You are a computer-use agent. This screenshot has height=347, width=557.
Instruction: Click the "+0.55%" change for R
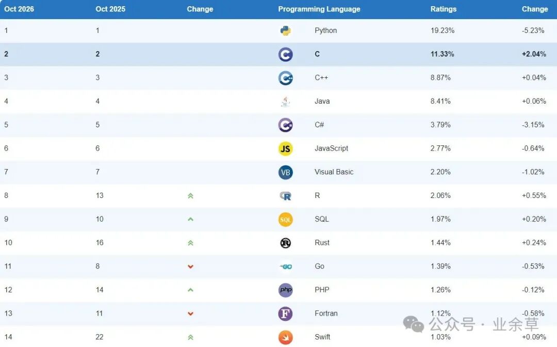[534, 195]
